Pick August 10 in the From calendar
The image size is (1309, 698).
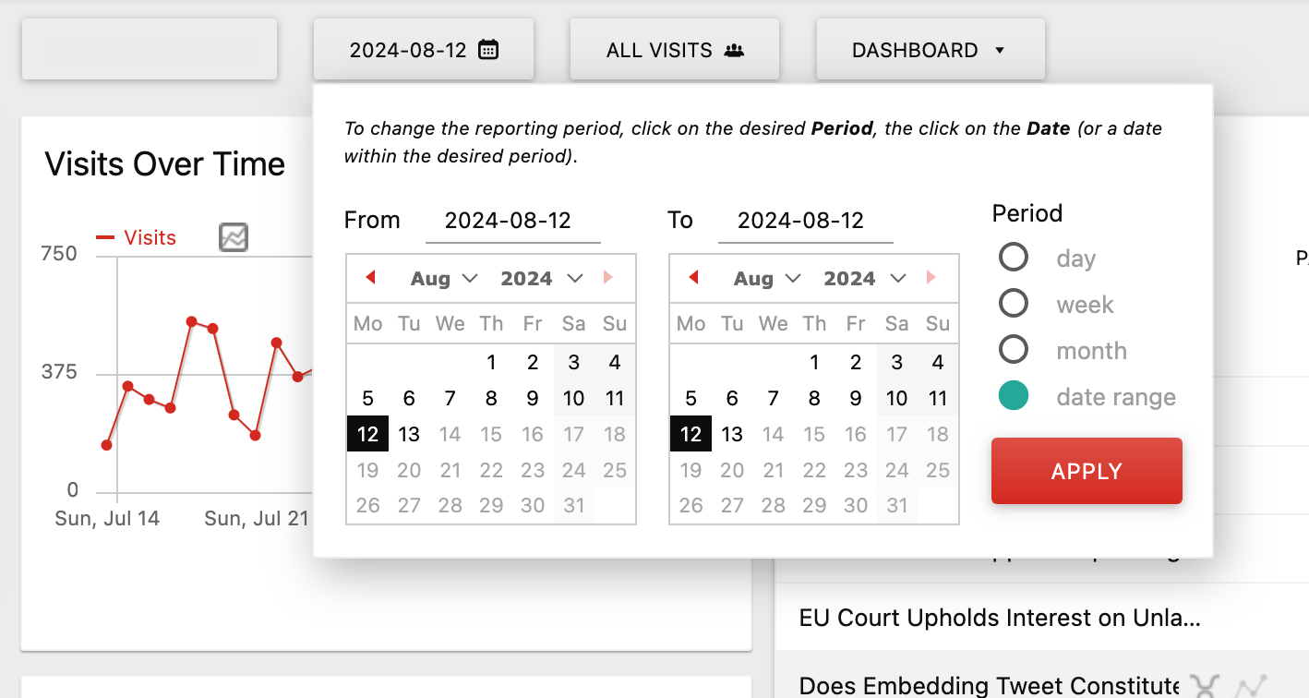pyautogui.click(x=573, y=398)
